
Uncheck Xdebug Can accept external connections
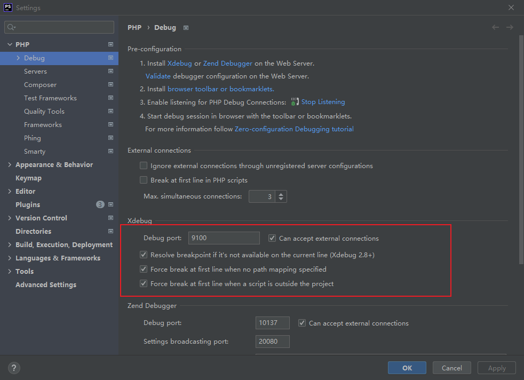(x=272, y=238)
